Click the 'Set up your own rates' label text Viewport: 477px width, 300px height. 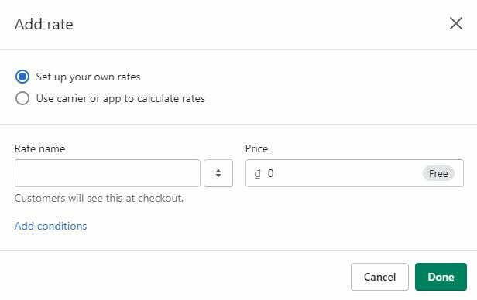coord(88,77)
